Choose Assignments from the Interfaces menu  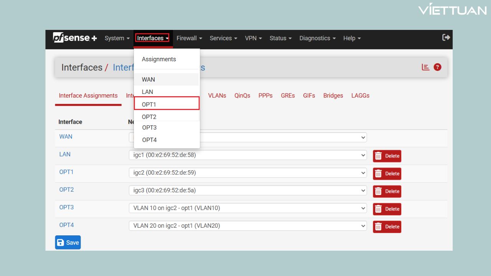point(159,59)
